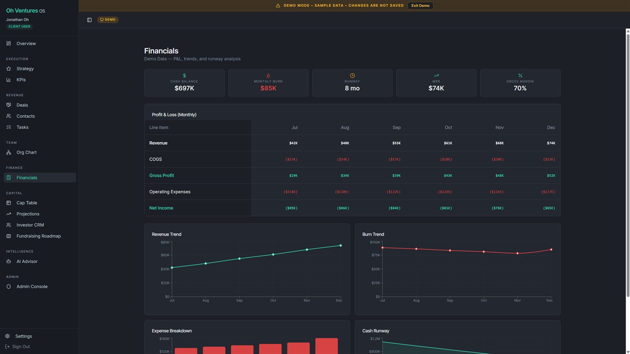Click the $85K monthly burn value
The image size is (630, 354).
[268, 88]
